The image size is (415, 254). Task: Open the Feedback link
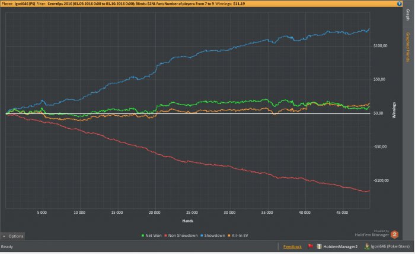pos(292,246)
